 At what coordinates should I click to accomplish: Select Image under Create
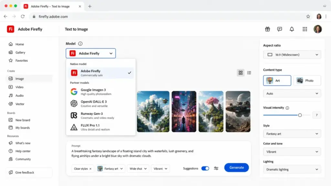click(29, 79)
